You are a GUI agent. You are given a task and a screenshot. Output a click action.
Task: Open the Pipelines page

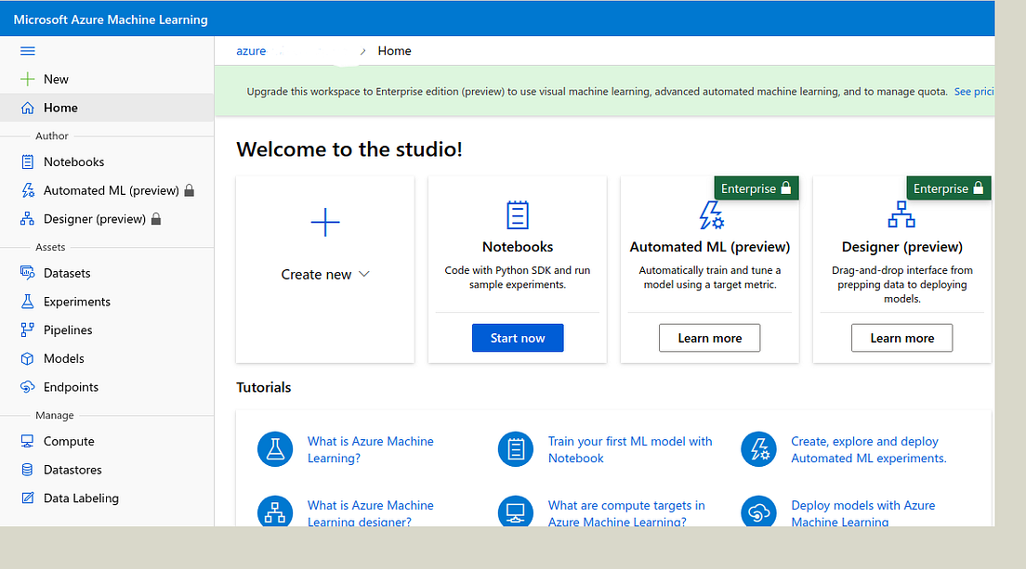click(x=68, y=330)
